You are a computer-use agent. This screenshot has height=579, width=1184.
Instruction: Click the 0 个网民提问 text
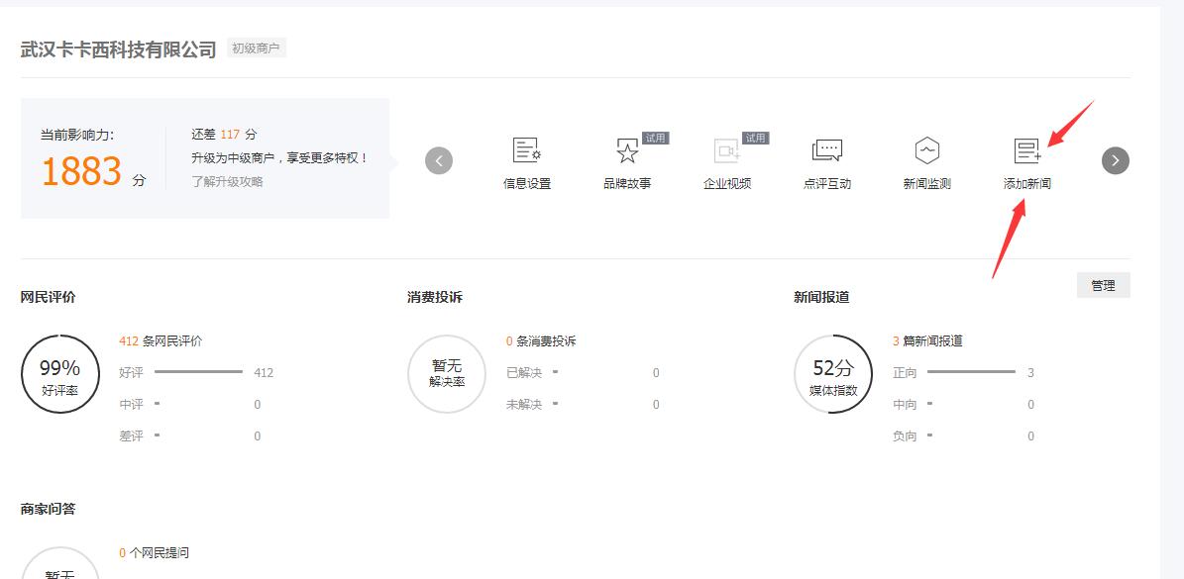pos(154,553)
